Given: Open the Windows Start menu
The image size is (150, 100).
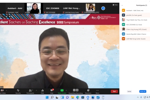Looking at the screenshot, I should (47, 97).
